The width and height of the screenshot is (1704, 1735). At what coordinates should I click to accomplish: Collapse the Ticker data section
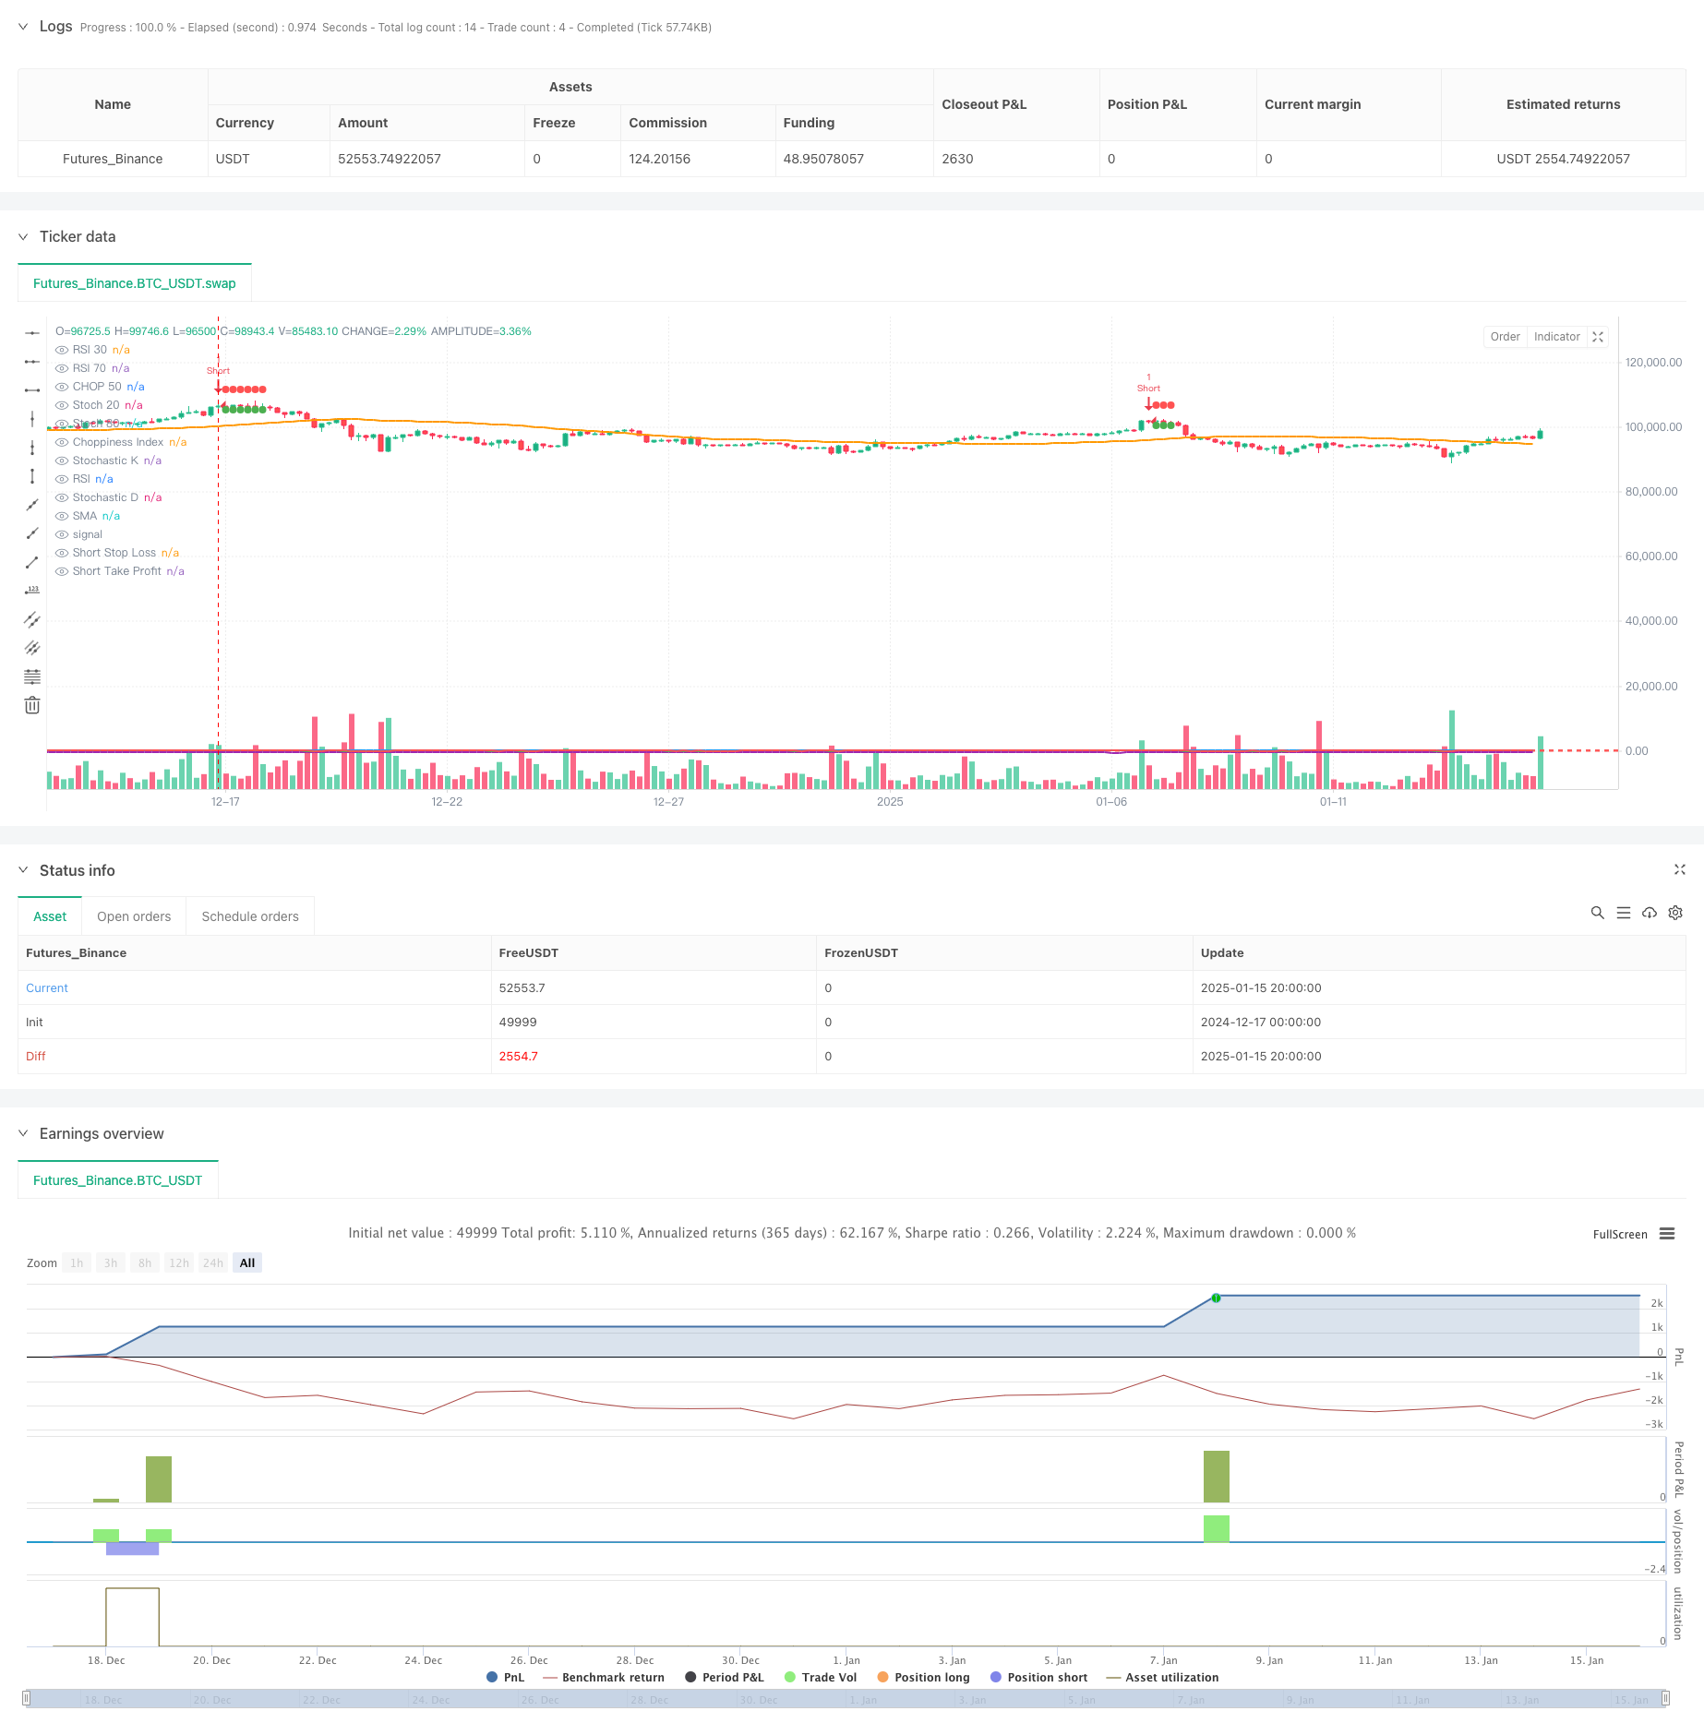(23, 237)
